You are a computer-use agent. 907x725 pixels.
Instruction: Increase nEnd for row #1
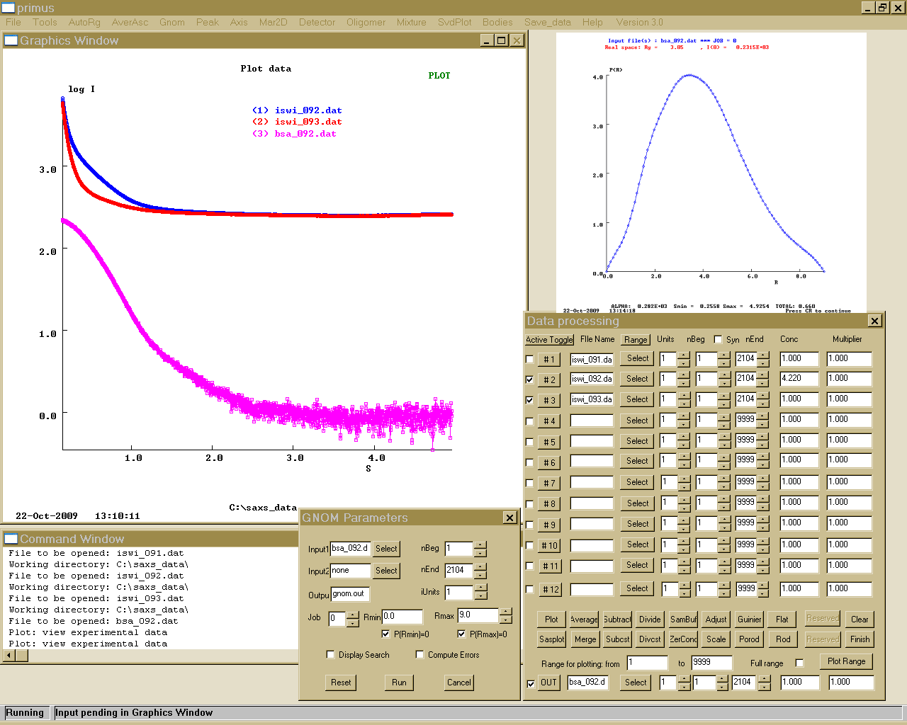tap(762, 355)
